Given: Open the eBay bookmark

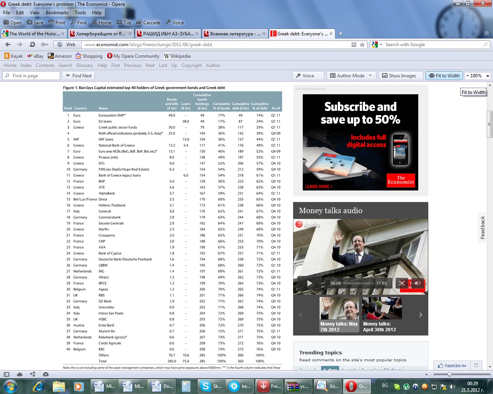Looking at the screenshot, I should (35, 56).
